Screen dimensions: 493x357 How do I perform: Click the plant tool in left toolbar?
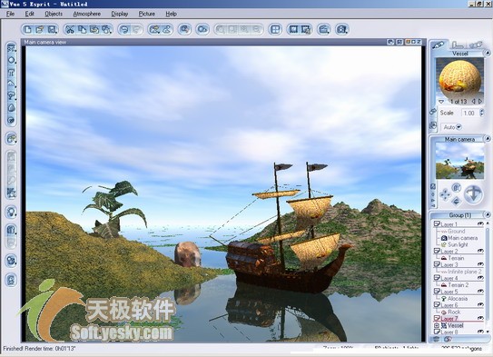click(11, 95)
